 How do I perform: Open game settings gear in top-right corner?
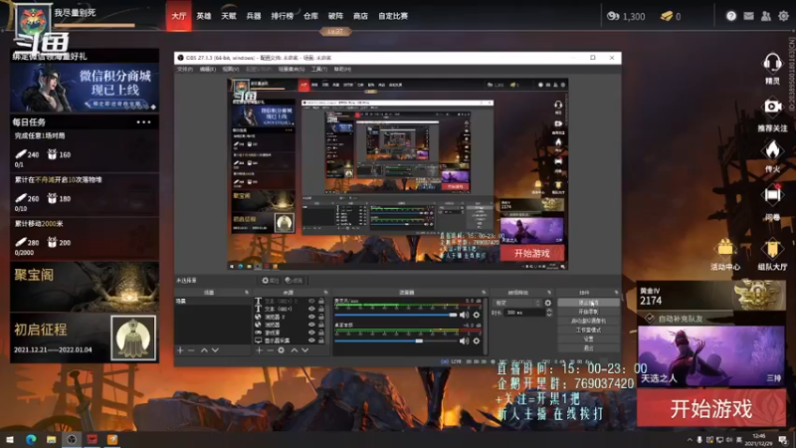coord(784,16)
